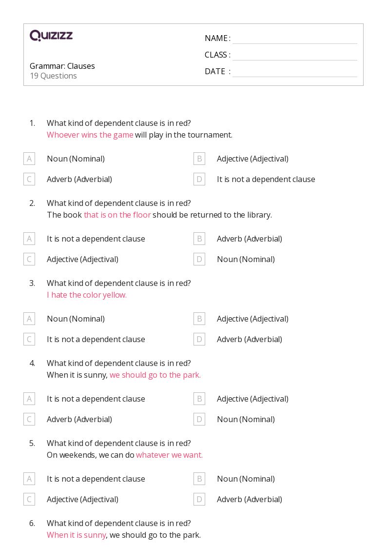
Task: Tick box A in question 2
Action: coord(29,239)
